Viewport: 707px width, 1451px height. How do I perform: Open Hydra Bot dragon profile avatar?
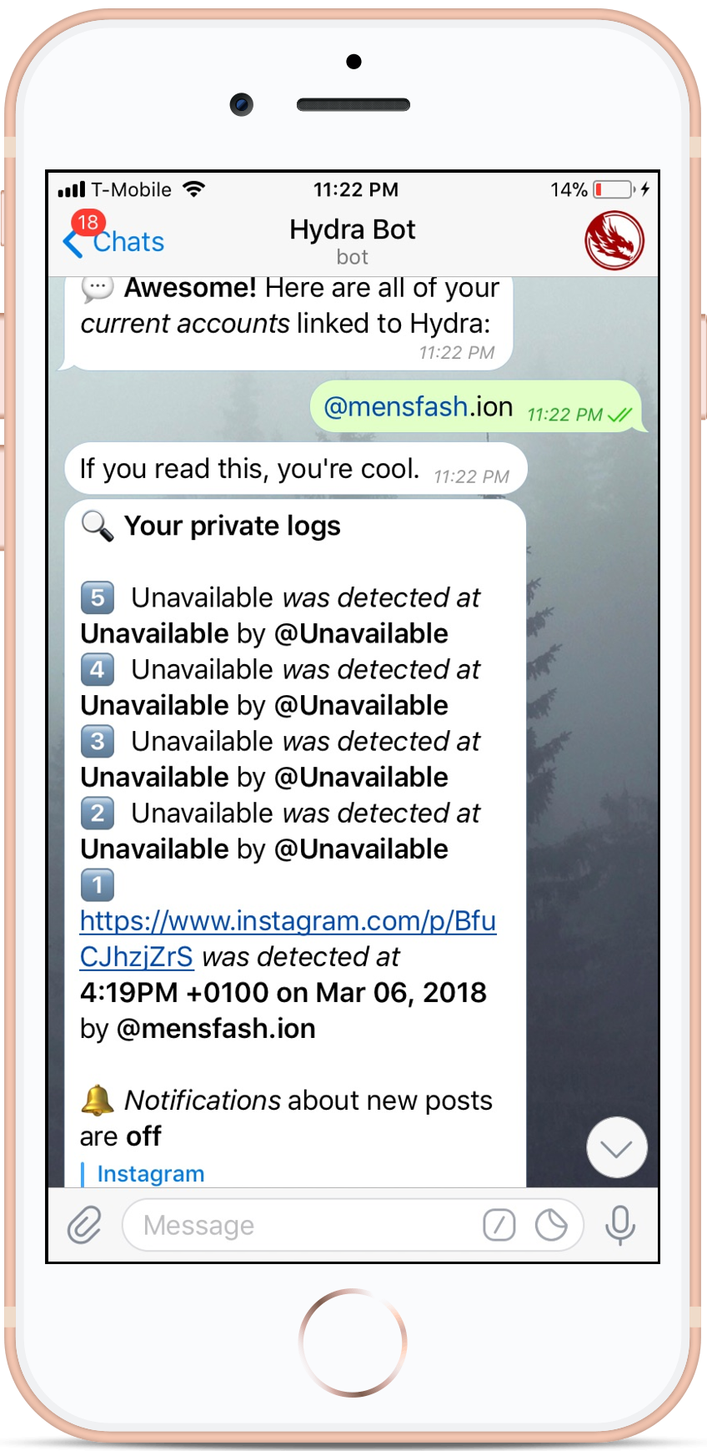coord(614,240)
